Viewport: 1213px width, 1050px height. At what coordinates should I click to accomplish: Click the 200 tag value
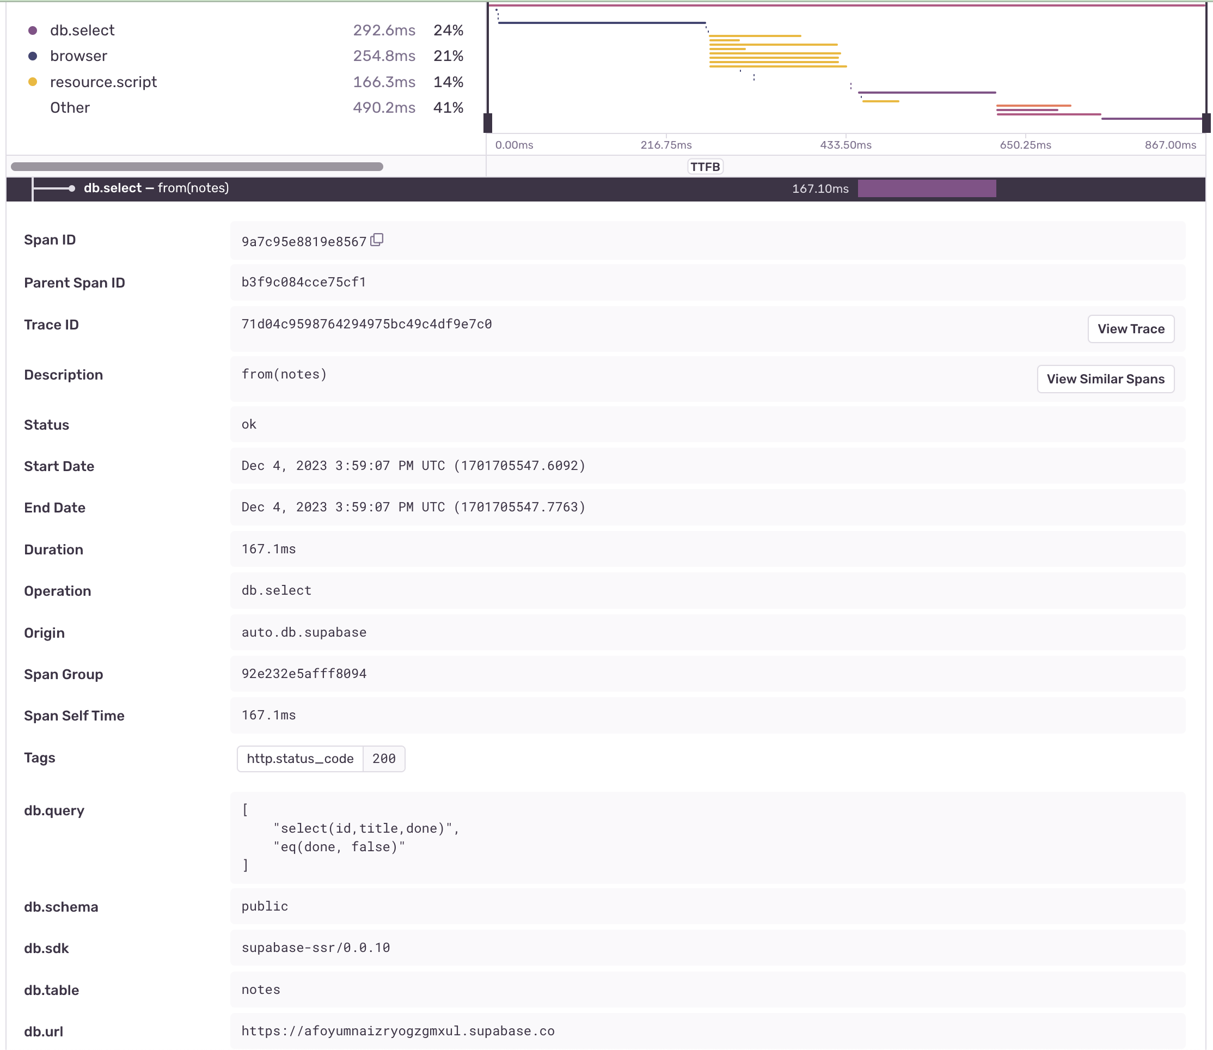[x=384, y=759]
